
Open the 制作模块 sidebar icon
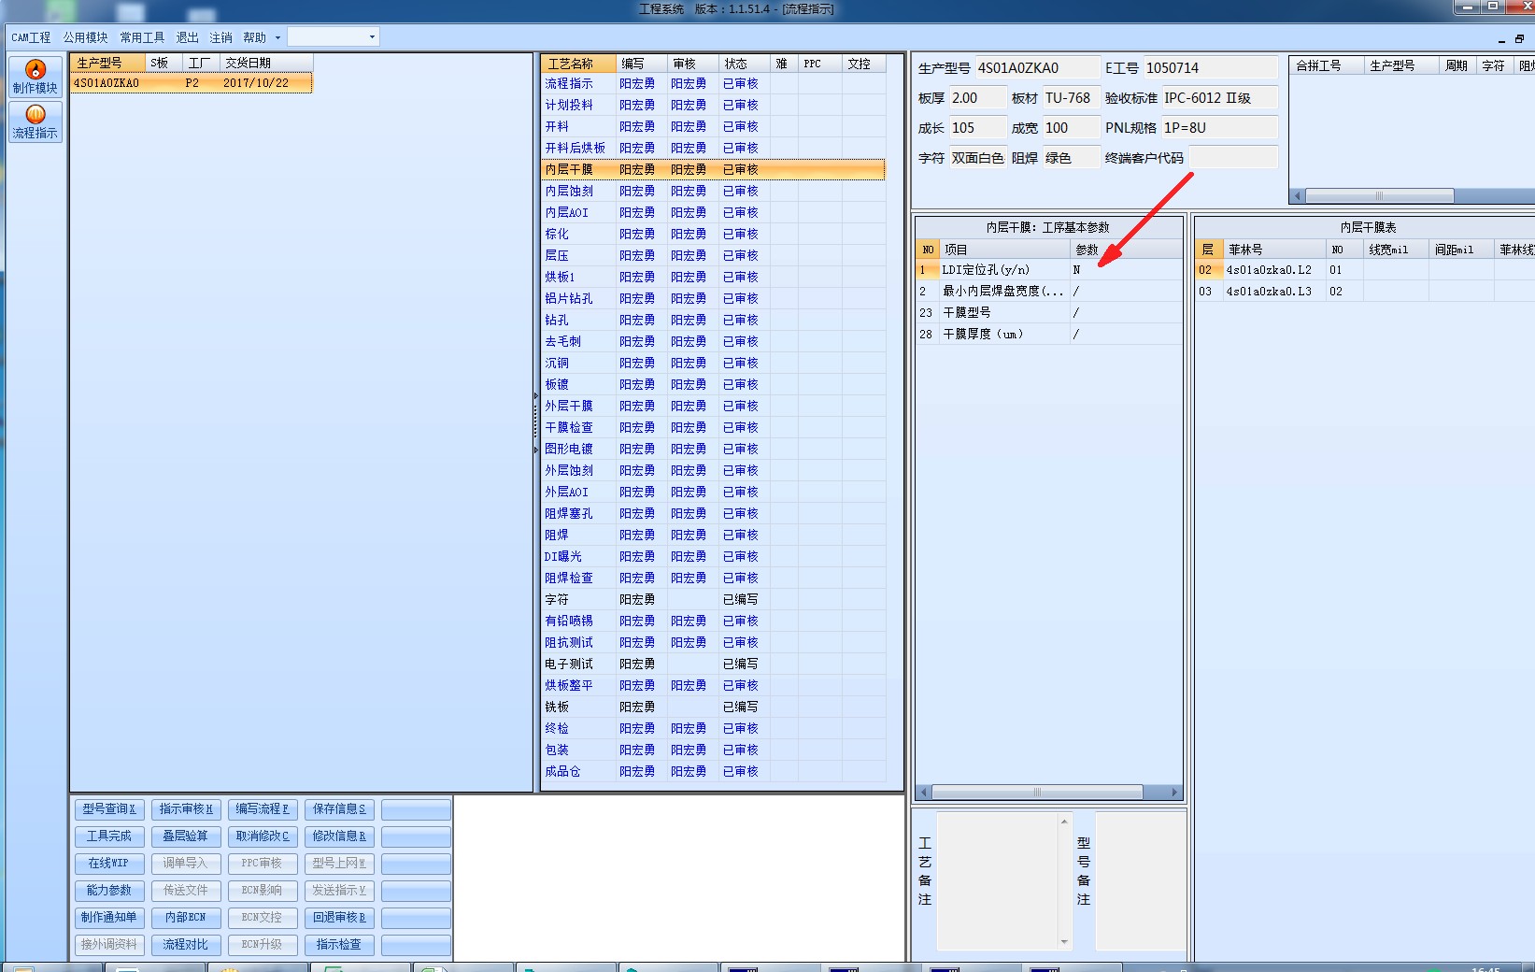click(36, 77)
